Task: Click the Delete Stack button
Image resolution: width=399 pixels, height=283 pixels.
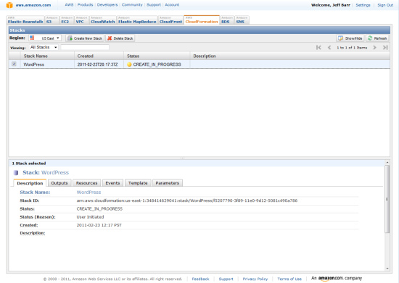Action: coord(120,38)
